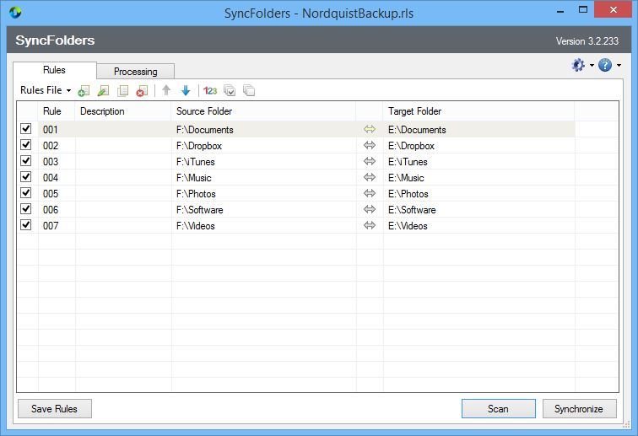
Task: Click the Copy Rule icon in toolbar
Action: (x=123, y=91)
